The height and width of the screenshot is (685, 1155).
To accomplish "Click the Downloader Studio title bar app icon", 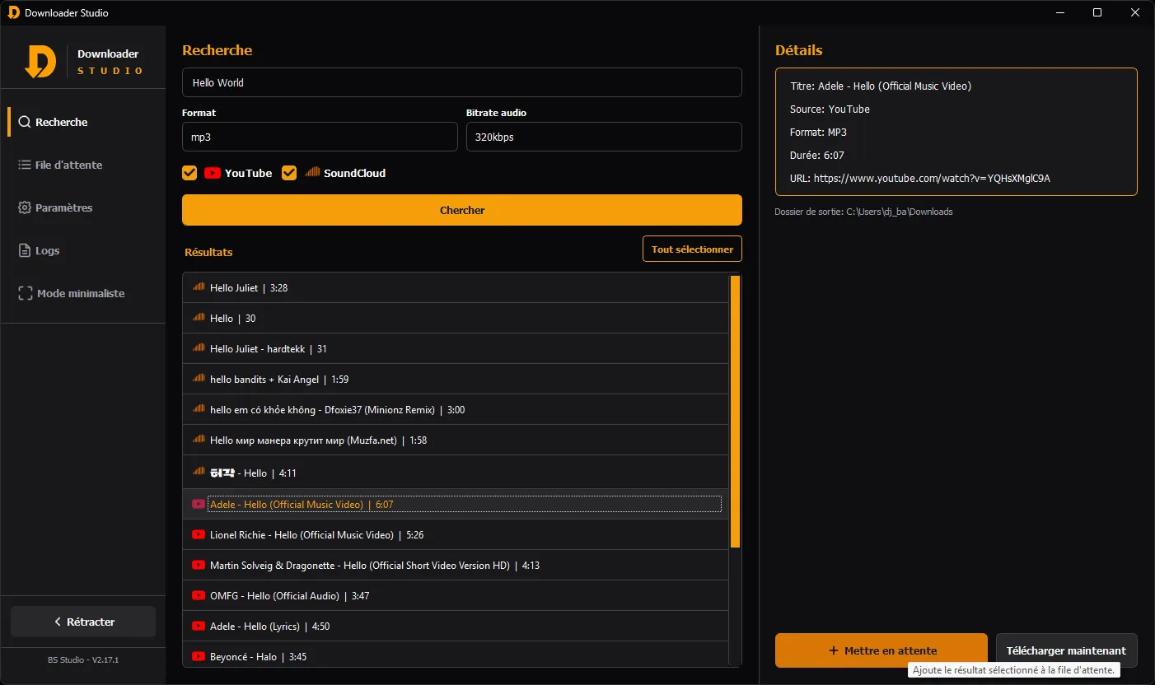I will pyautogui.click(x=13, y=12).
